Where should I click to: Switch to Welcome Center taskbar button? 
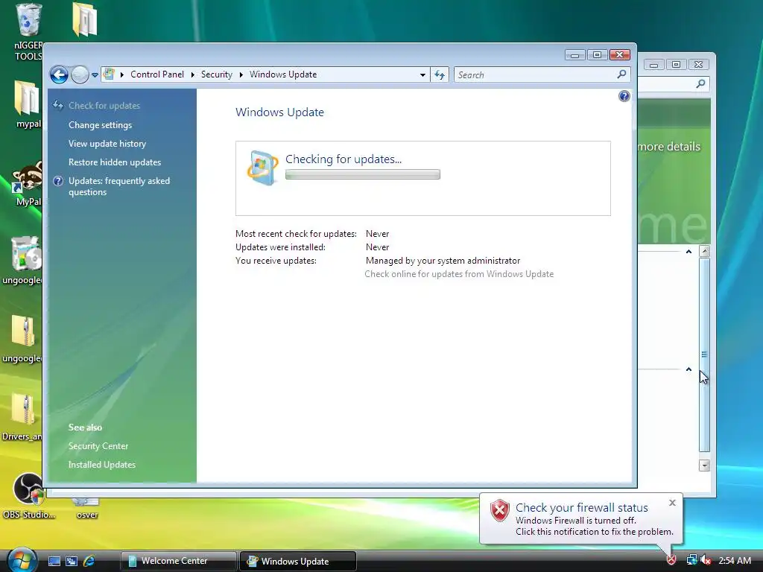179,561
